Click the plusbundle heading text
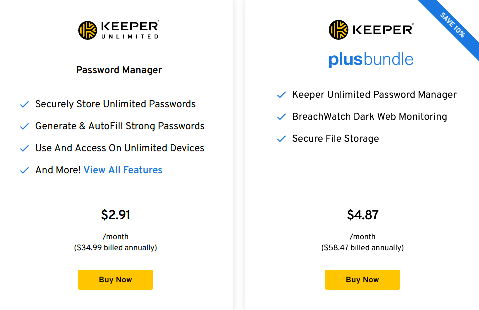Viewport: 479px width, 310px height. click(371, 60)
